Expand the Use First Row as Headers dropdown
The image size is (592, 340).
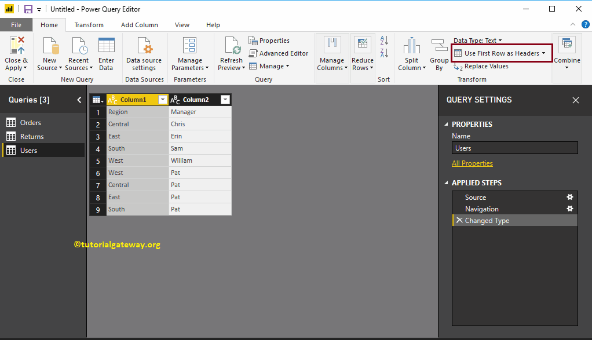tap(543, 53)
